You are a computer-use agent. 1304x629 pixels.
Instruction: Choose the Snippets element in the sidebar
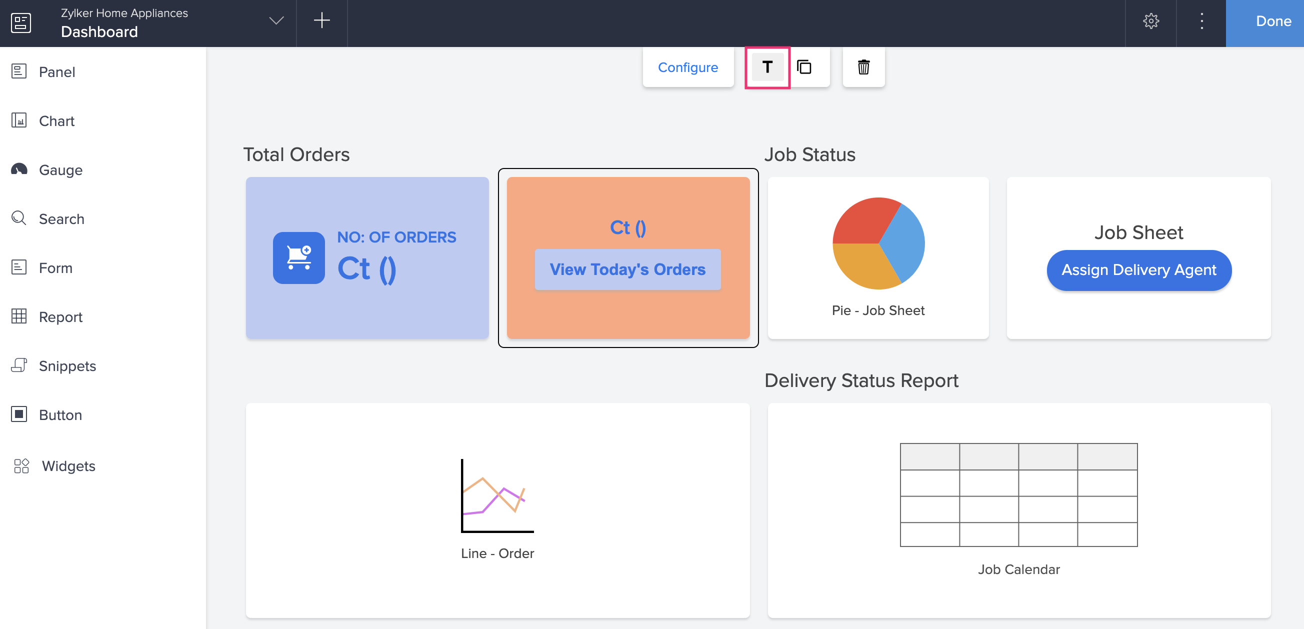(x=67, y=366)
